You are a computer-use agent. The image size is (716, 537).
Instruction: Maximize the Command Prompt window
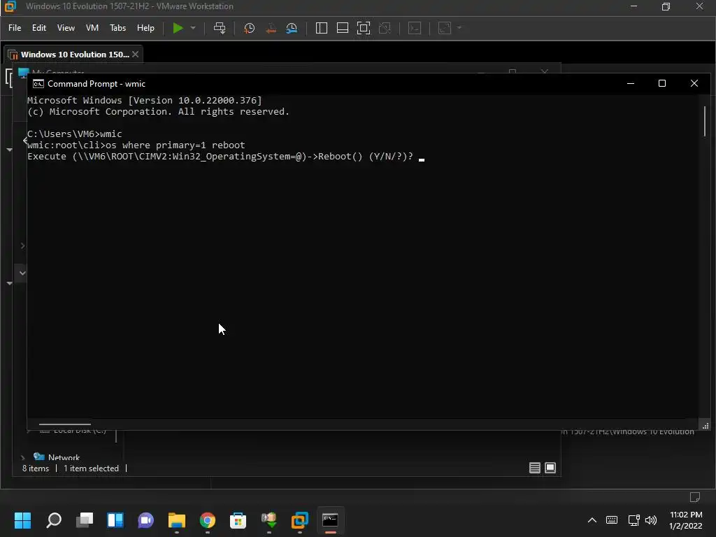662,83
